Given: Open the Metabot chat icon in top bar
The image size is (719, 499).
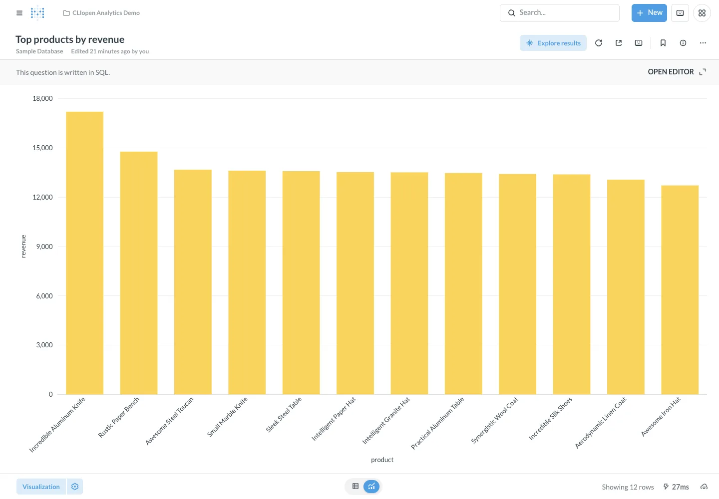Looking at the screenshot, I should tap(680, 13).
